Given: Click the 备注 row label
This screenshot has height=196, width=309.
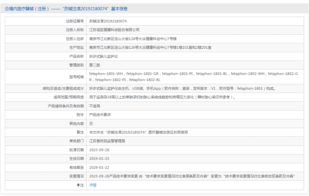Looking at the screenshot, I should tap(80, 132).
